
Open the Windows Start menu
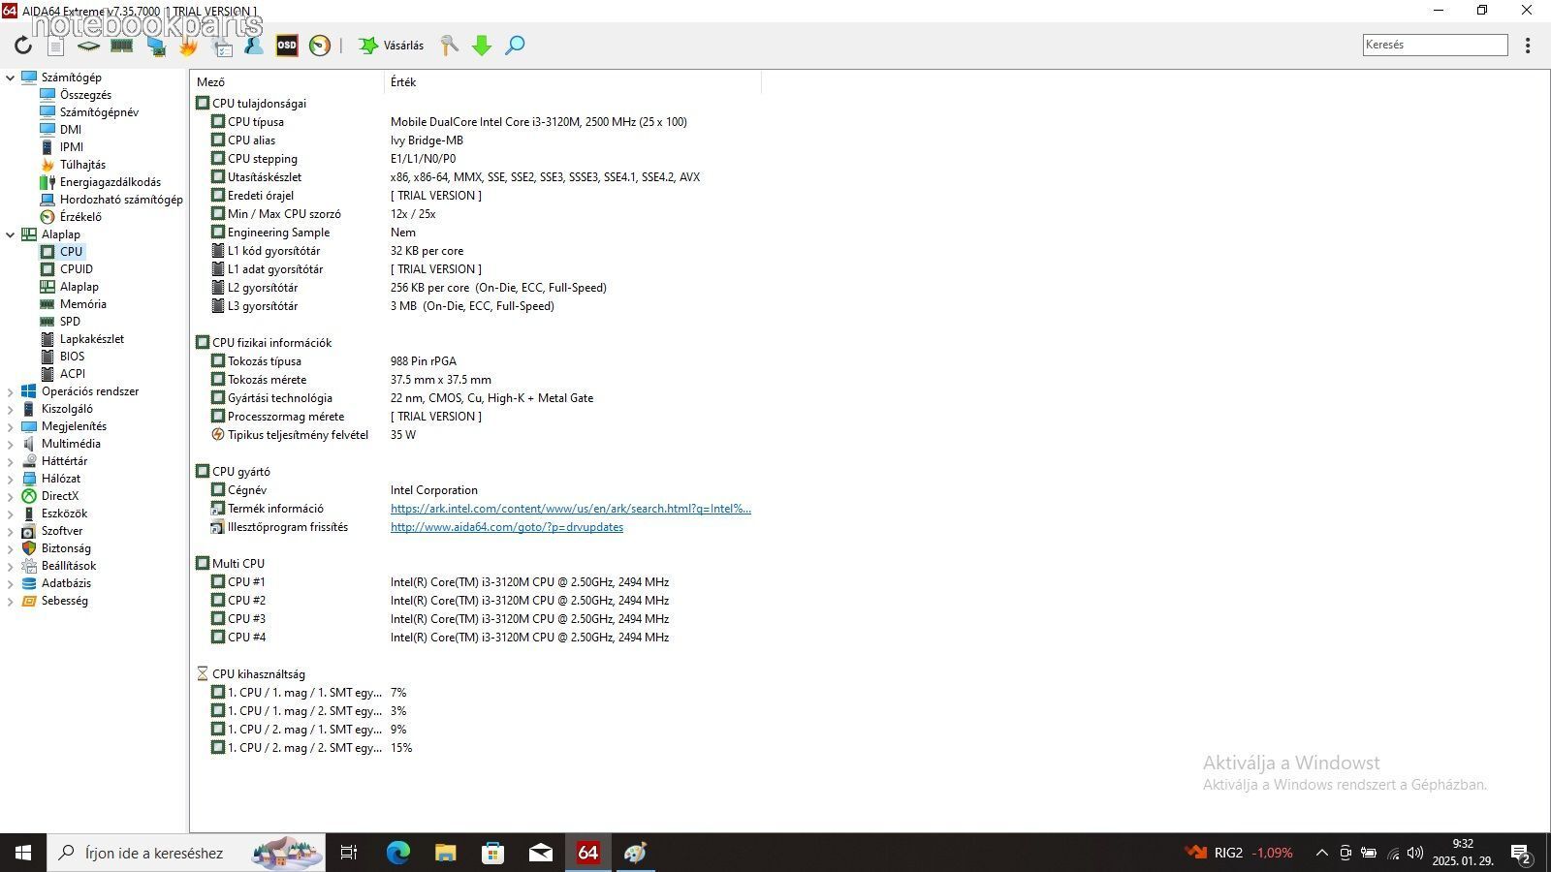23,853
